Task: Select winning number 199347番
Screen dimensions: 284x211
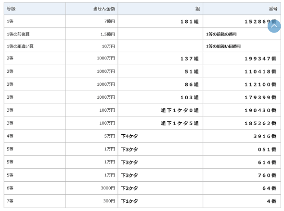Action: (x=260, y=59)
